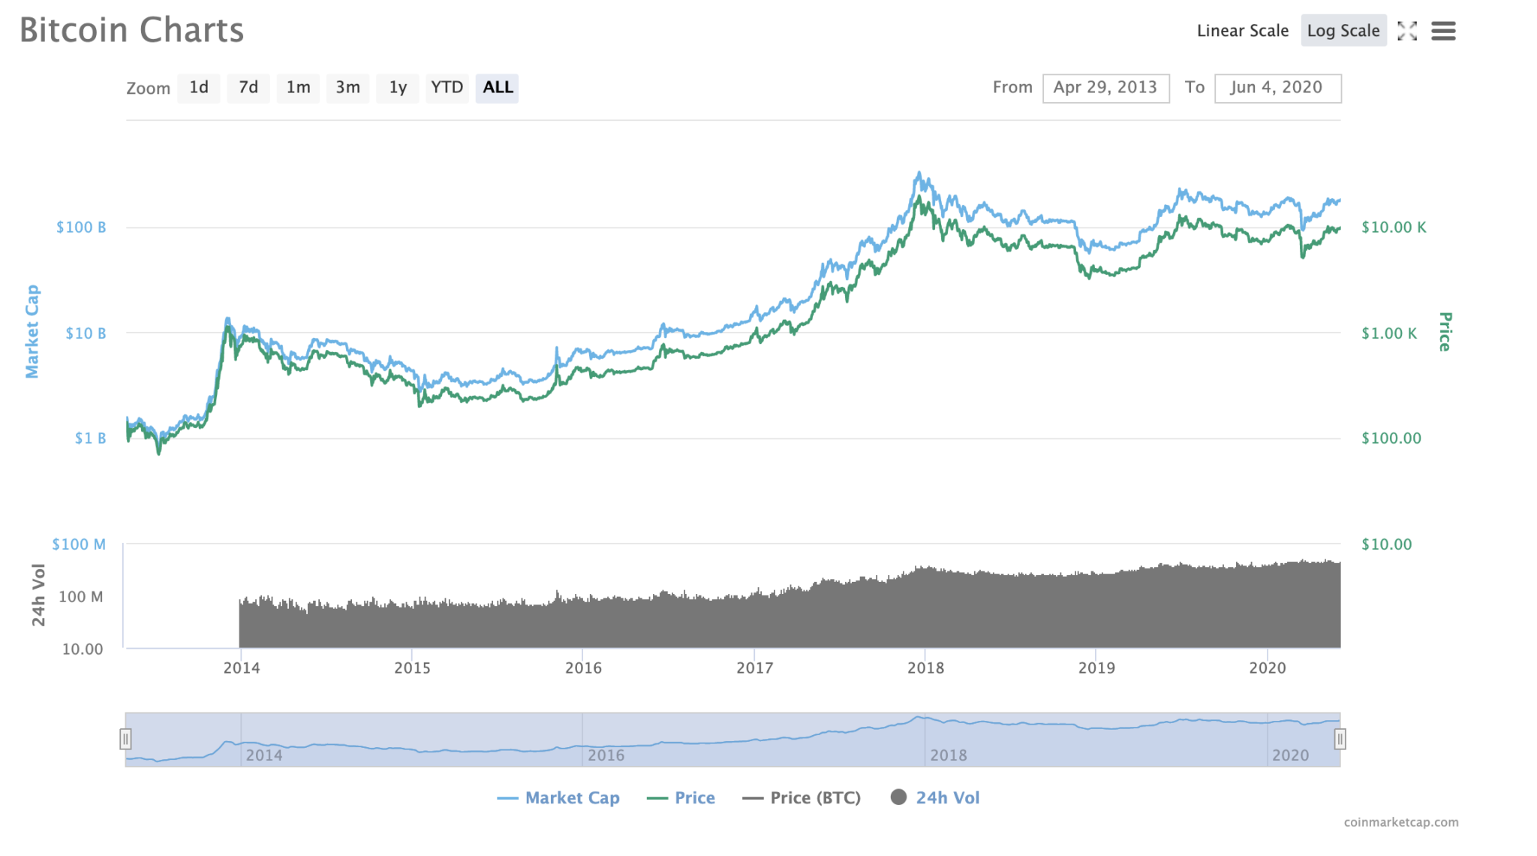Select the YTD zoom range
This screenshot has height=856, width=1537.
pos(447,87)
